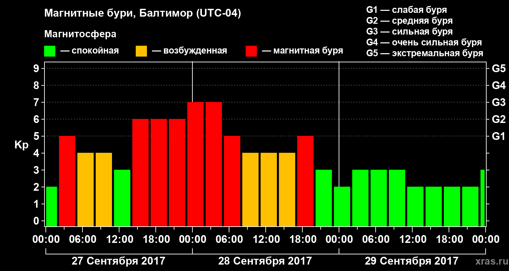The height and width of the screenshot is (271, 509).
Task: Click the 'G1 — слабая буря' legend line
Action: pyautogui.click(x=407, y=9)
